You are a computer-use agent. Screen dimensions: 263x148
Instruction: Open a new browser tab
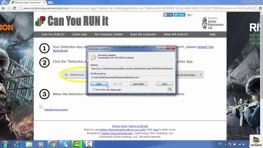(50, 2)
